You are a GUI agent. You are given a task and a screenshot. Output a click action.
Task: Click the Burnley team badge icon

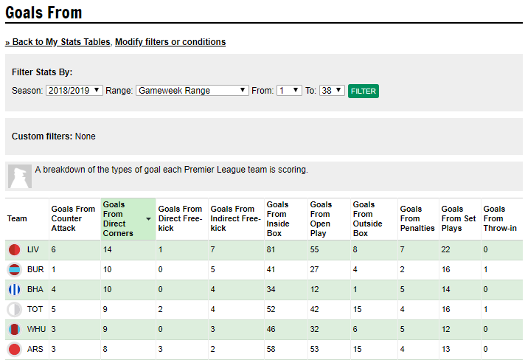click(15, 269)
